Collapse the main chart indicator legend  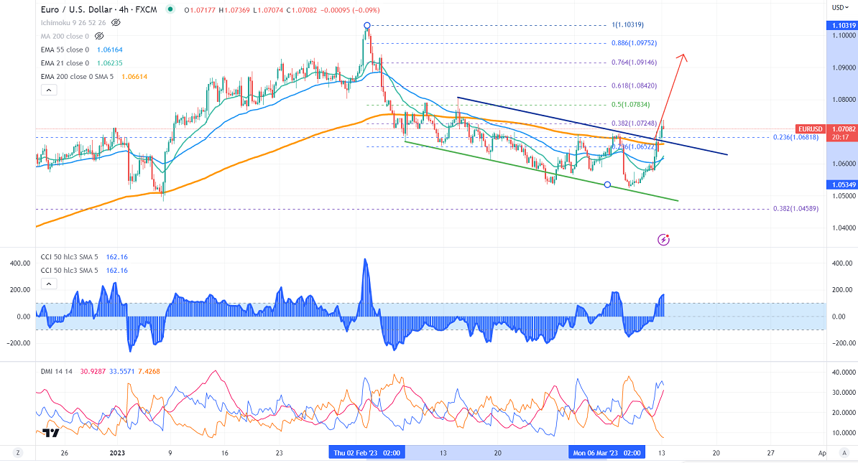click(x=47, y=90)
